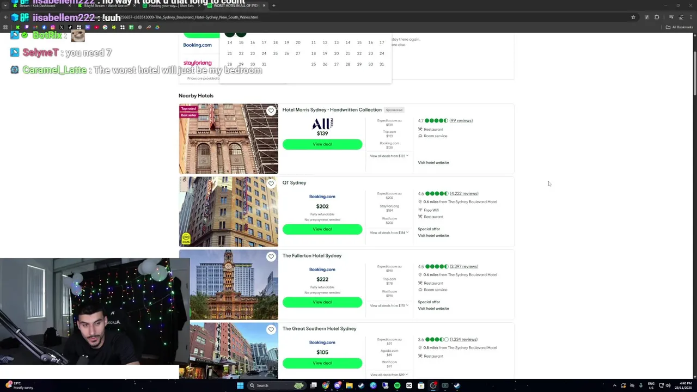Visit hotel website for The Fullerton Hotel
The height and width of the screenshot is (392, 697).
[433, 308]
